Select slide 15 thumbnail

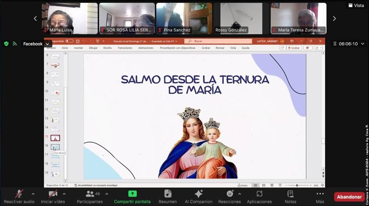pyautogui.click(x=55, y=138)
